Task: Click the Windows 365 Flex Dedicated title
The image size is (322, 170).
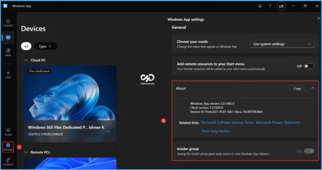Action: (x=66, y=127)
